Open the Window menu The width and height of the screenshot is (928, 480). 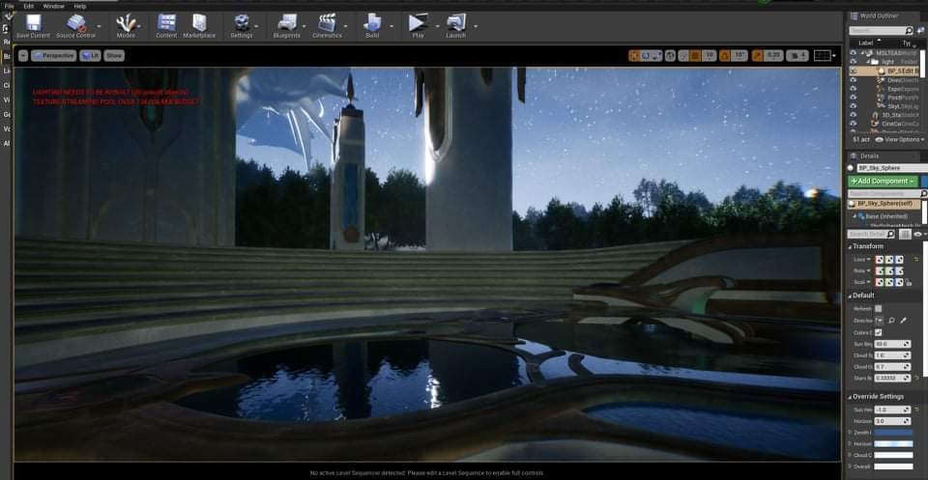pos(54,6)
